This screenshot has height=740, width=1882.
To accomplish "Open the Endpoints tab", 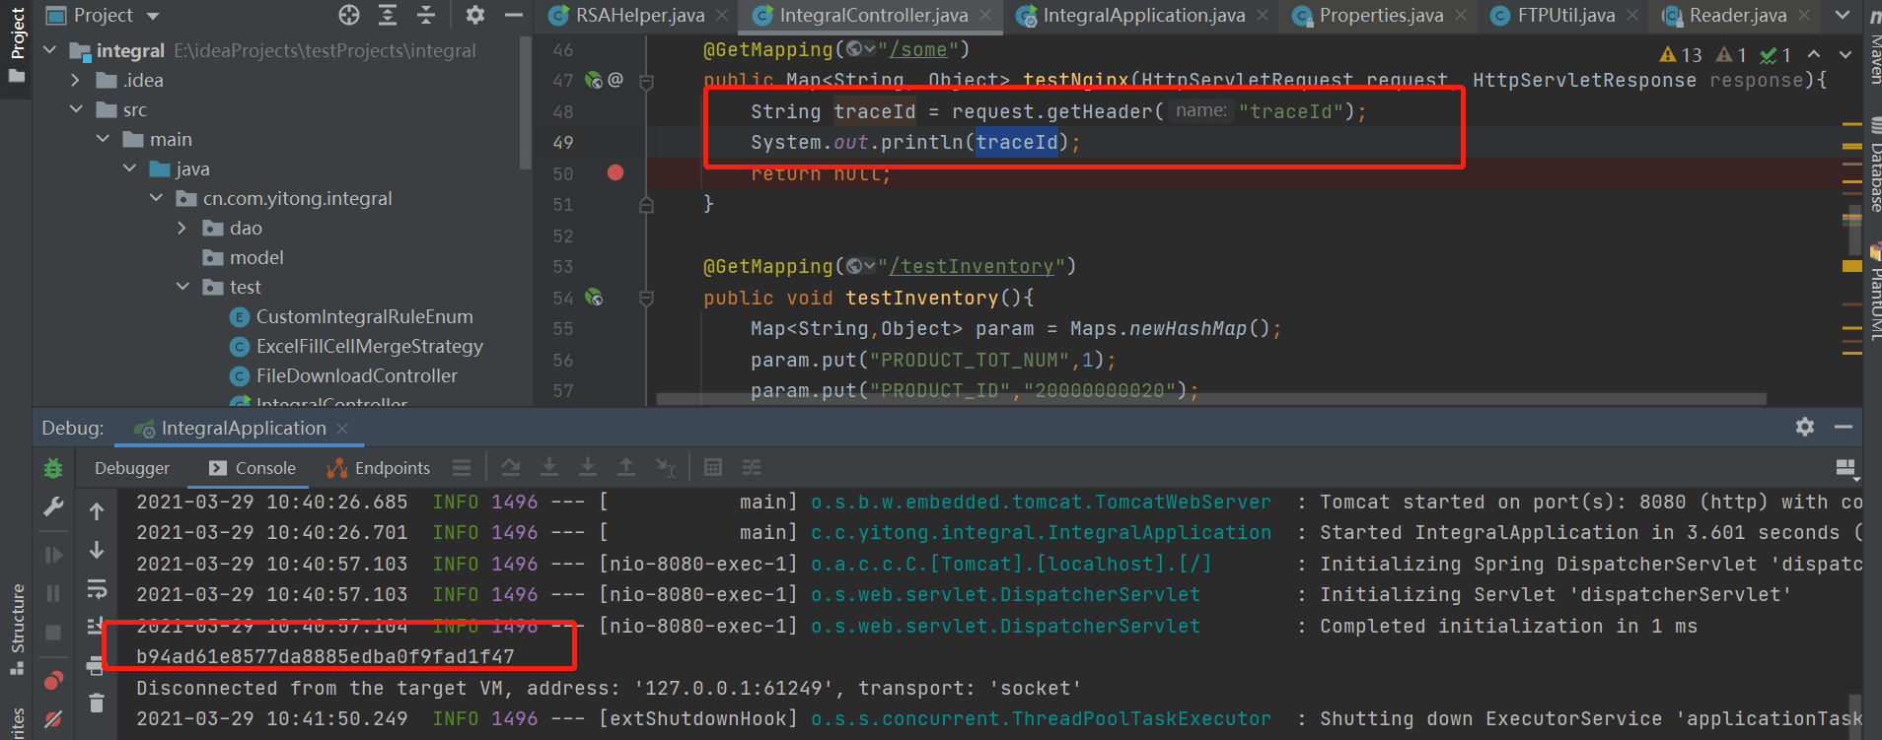I will (x=380, y=468).
